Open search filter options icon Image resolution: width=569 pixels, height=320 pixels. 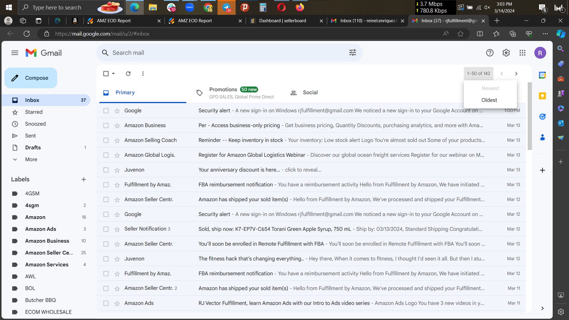coord(353,53)
